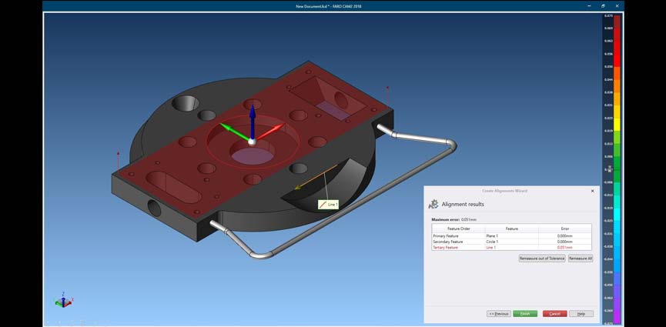Select the Secondary Feature Circle 1 row
Screen dimensions: 666x327
click(511, 242)
